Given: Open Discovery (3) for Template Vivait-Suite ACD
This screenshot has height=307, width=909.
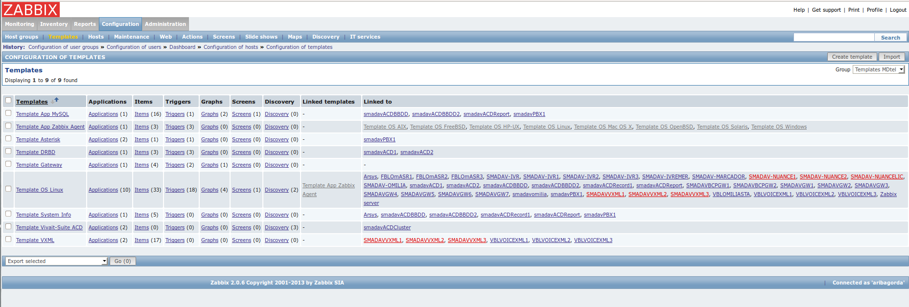Looking at the screenshot, I should point(277,227).
